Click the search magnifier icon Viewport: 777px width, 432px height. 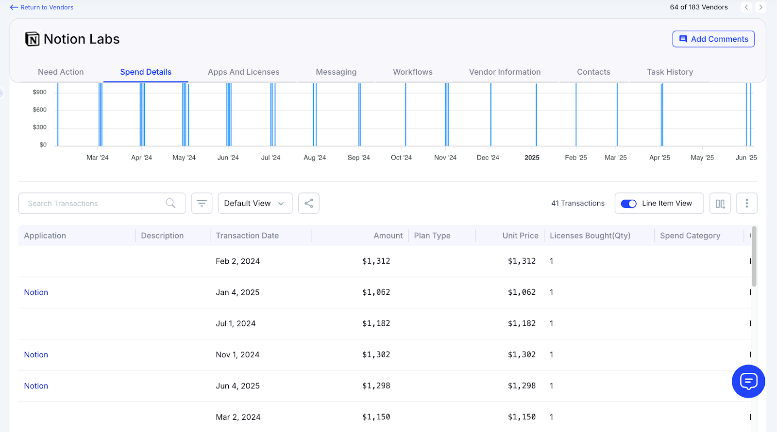pyautogui.click(x=170, y=203)
